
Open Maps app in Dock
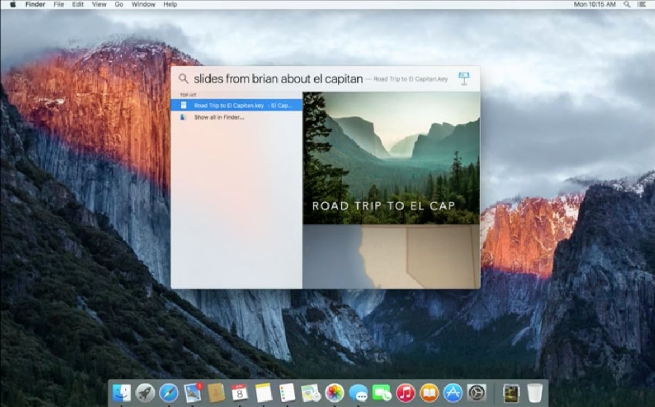tap(311, 392)
